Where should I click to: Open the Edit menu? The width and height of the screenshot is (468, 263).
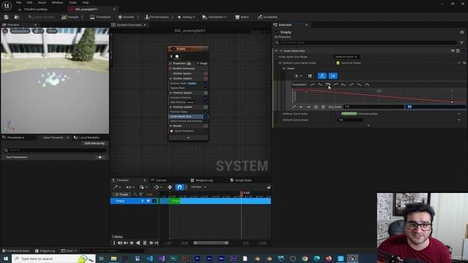pos(29,2)
